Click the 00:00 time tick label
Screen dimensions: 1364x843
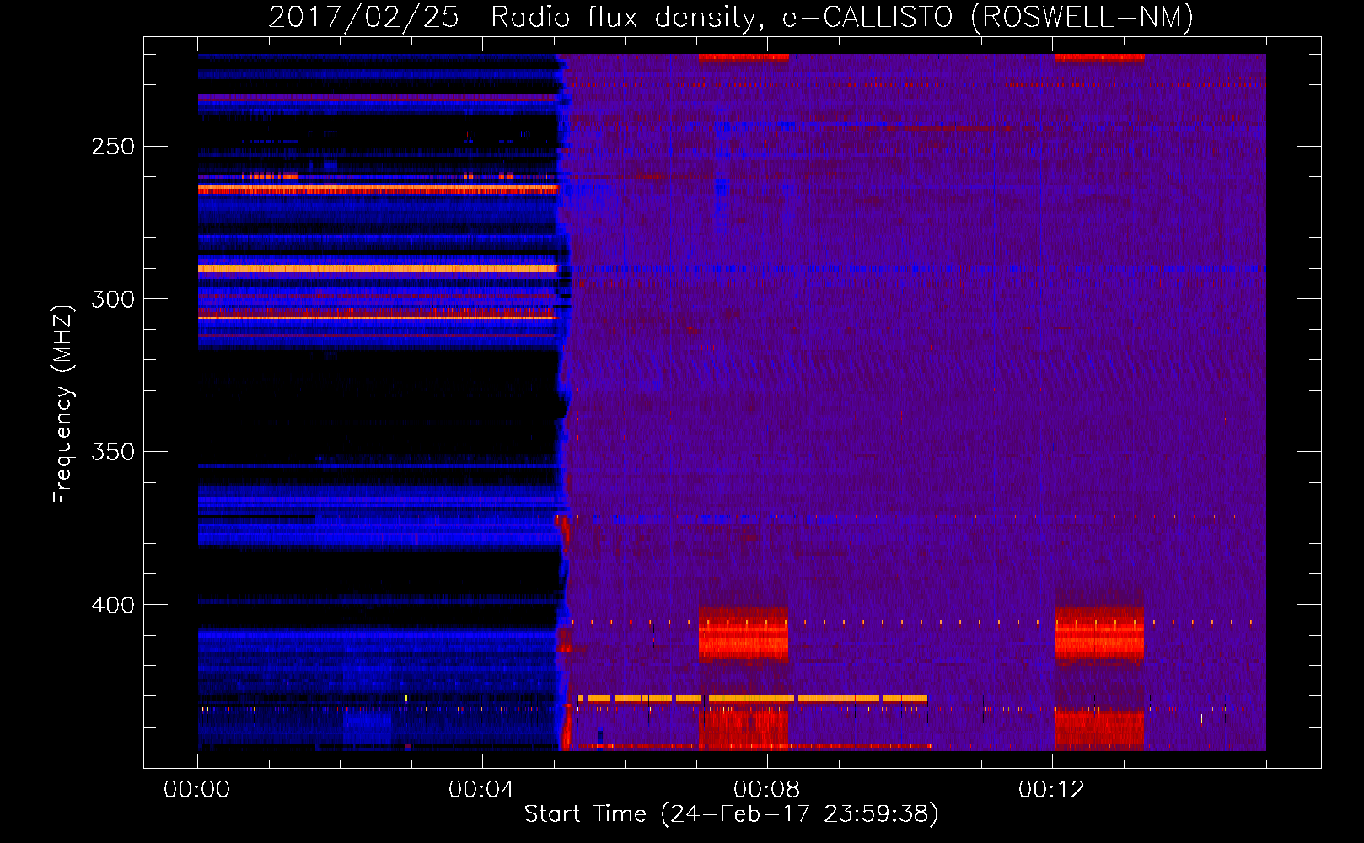coord(197,790)
